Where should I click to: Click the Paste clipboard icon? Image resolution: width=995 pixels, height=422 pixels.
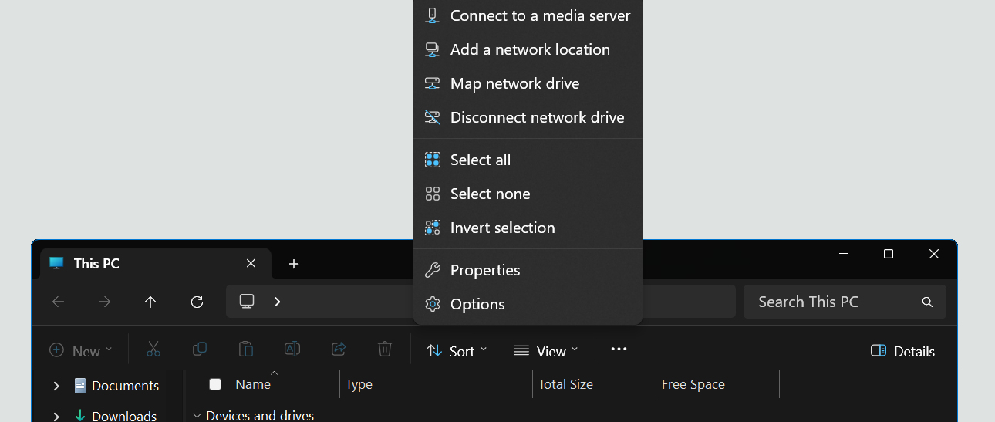coord(246,349)
